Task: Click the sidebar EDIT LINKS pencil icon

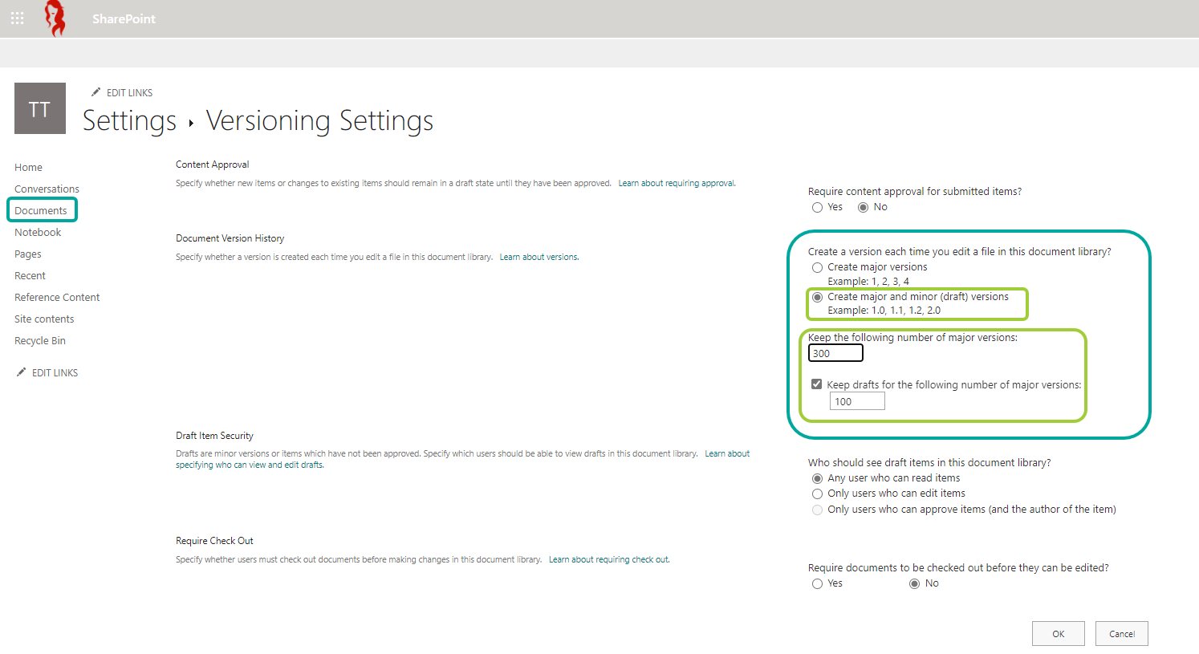Action: click(22, 372)
